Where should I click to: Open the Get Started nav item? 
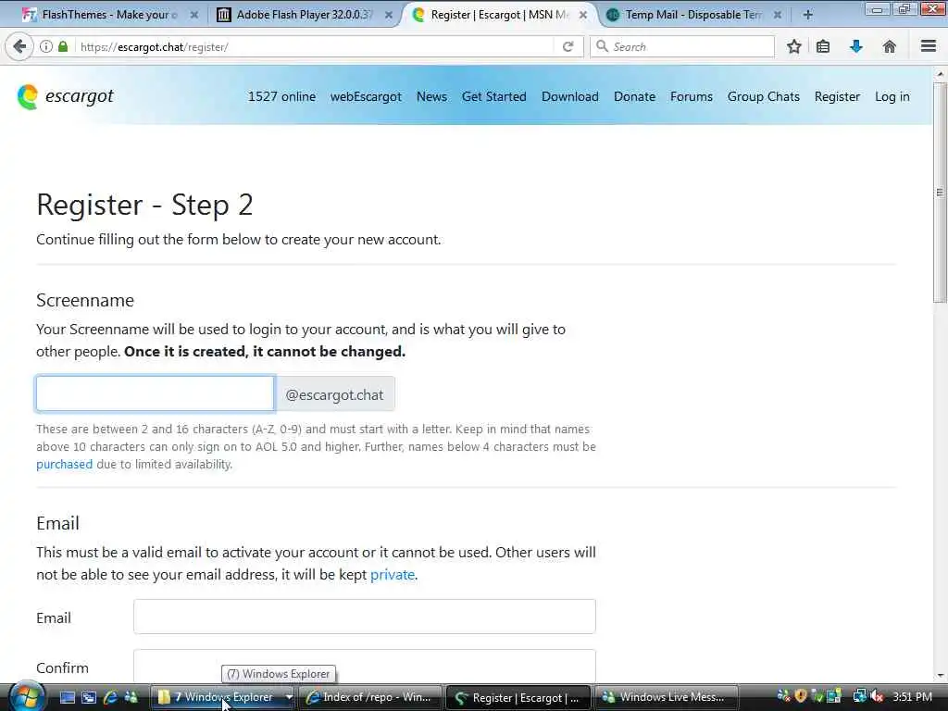click(494, 96)
